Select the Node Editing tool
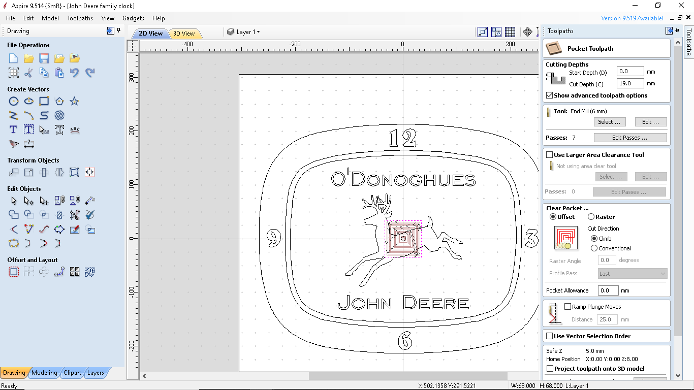Viewport: 694px width, 390px height. pos(28,200)
